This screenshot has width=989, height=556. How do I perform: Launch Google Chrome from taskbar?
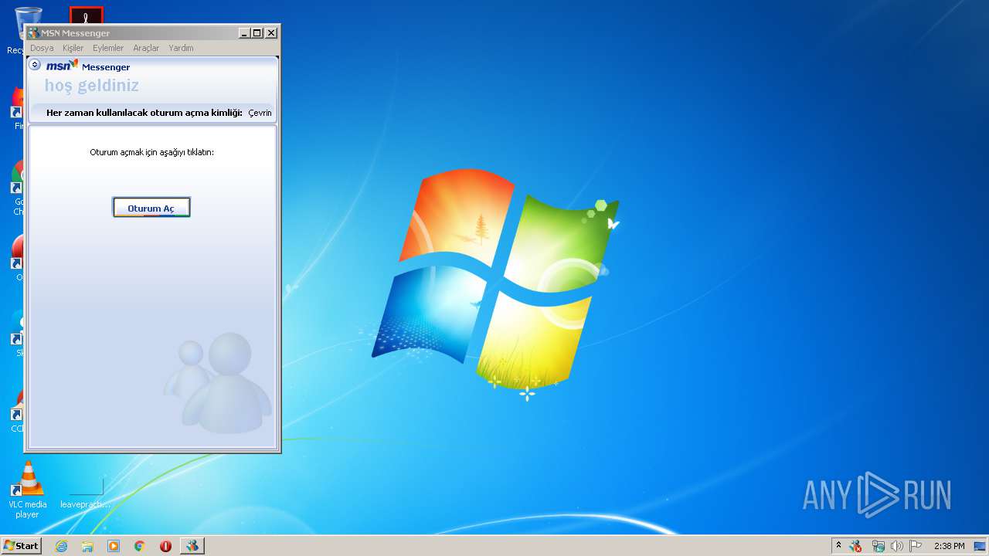(x=140, y=546)
